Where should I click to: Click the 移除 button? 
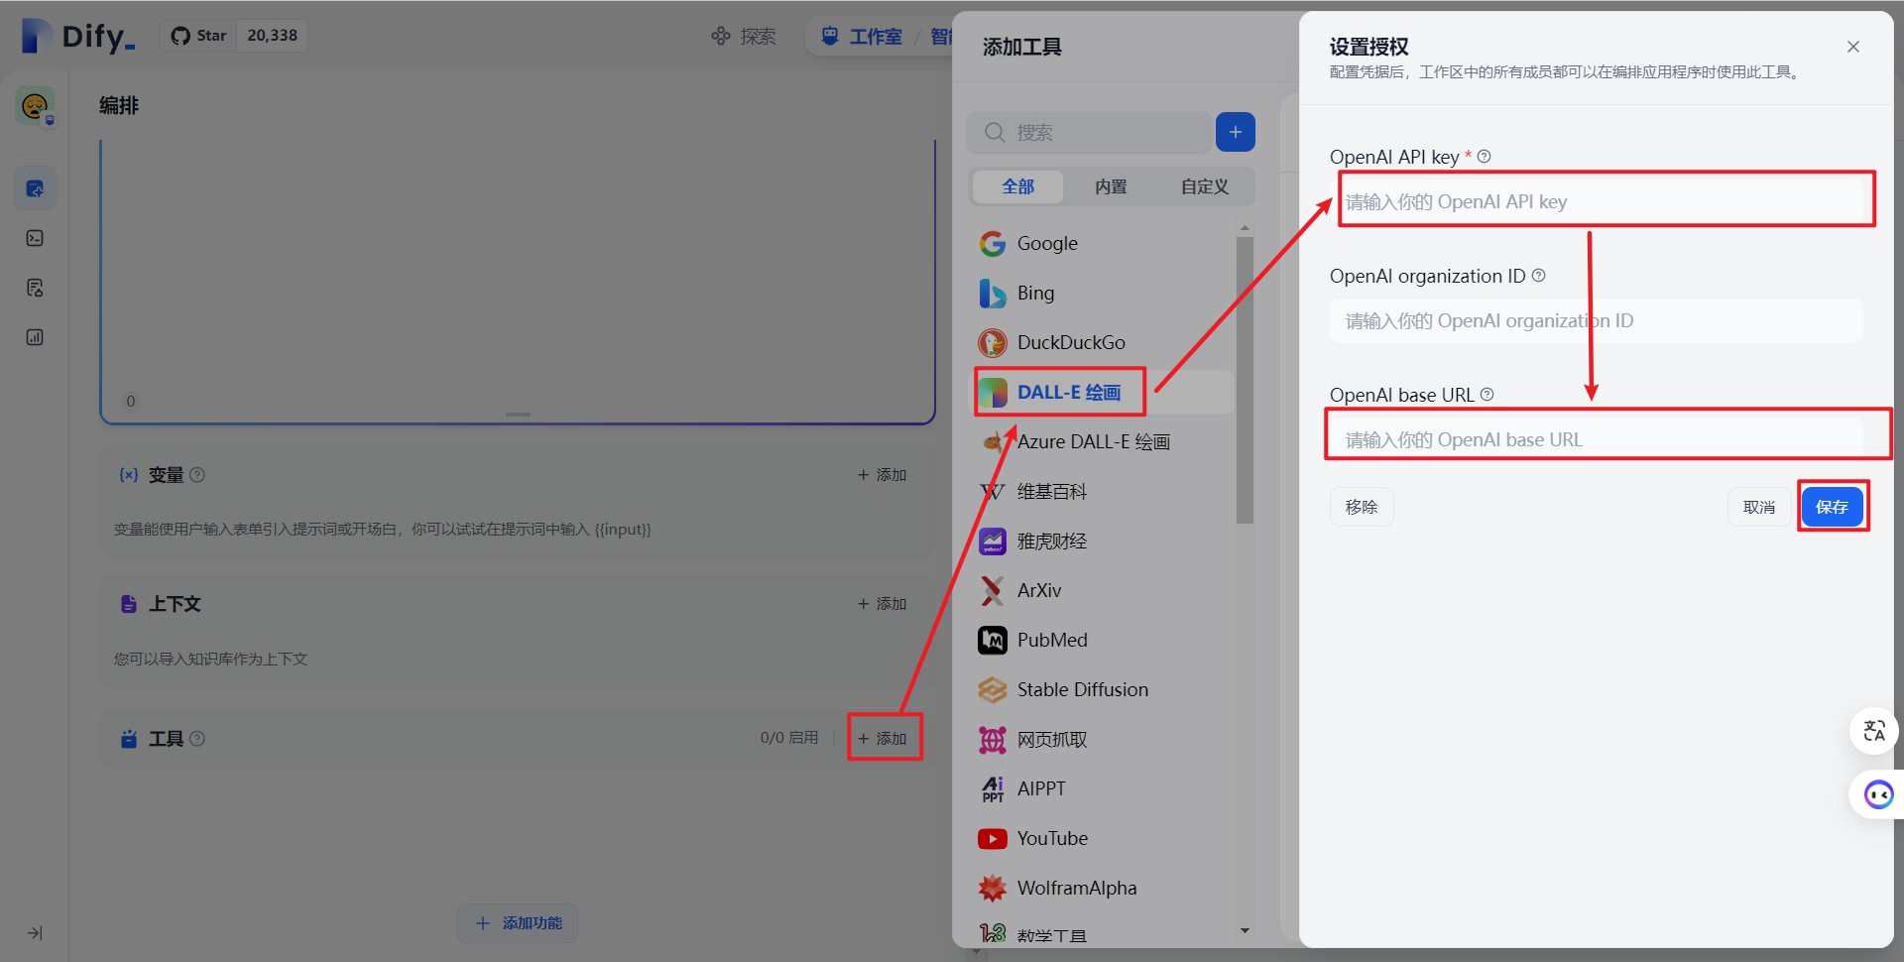pos(1362,507)
